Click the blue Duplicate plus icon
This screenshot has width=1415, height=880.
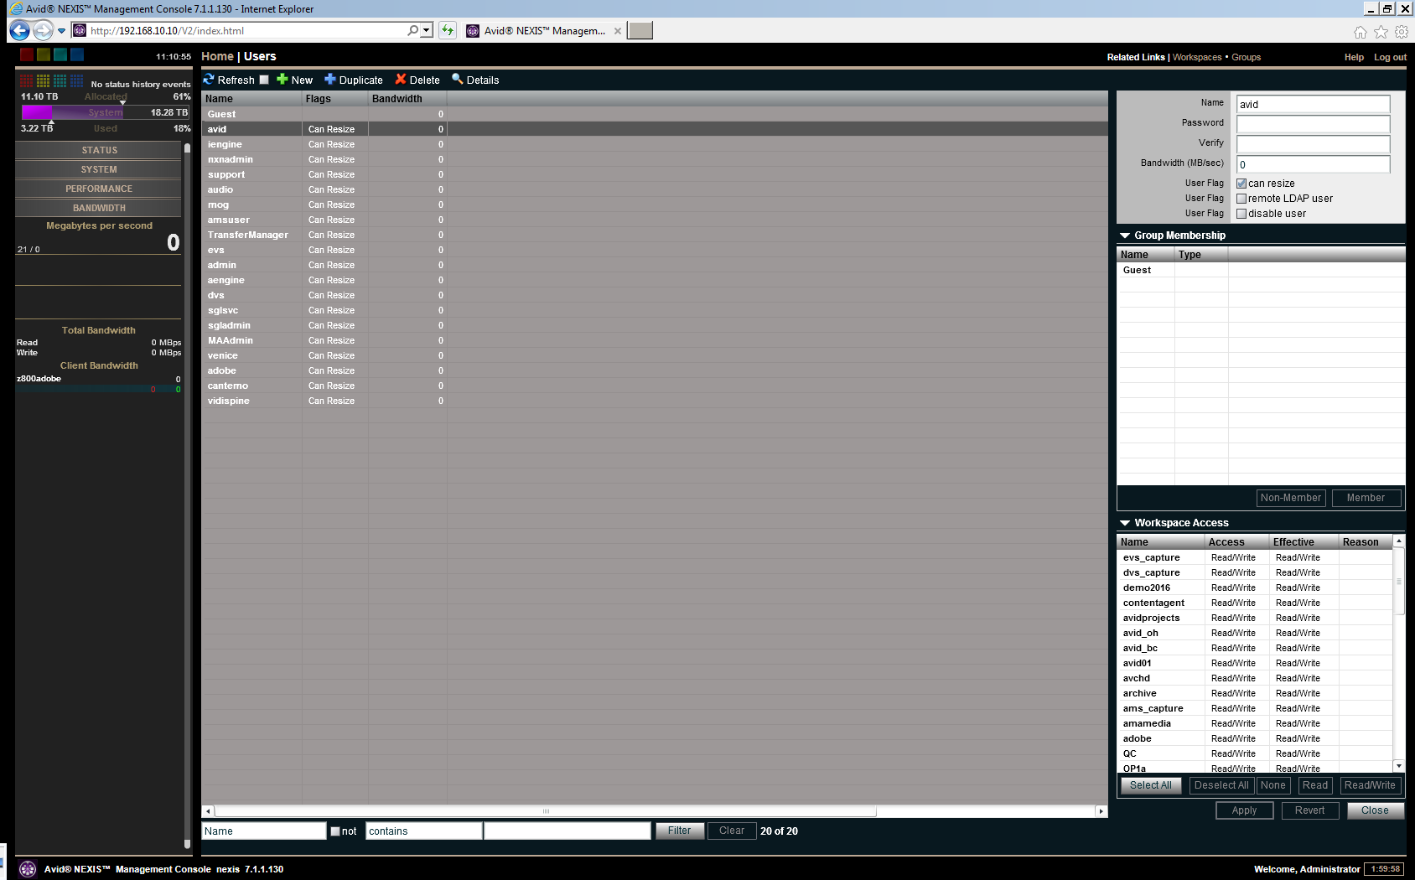(330, 80)
